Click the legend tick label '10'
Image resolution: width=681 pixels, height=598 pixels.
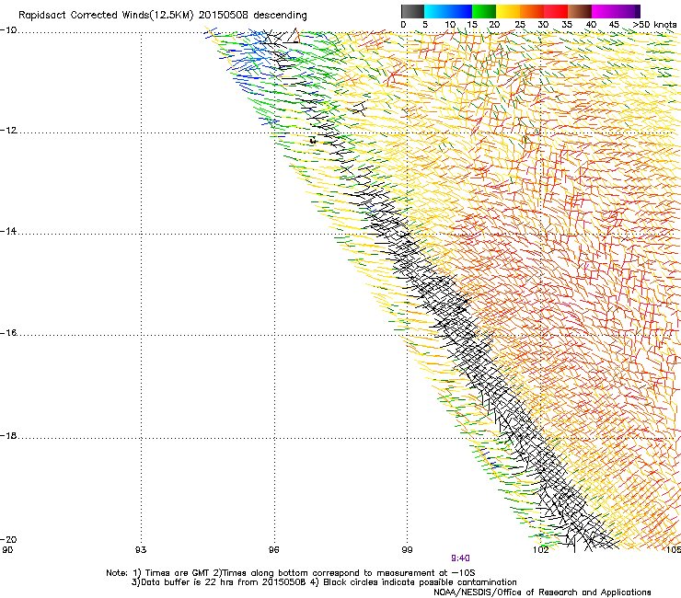click(450, 25)
